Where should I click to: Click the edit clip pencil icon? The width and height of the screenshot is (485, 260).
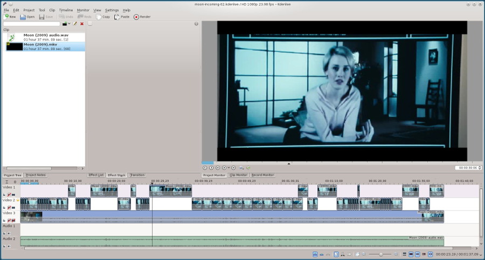[75, 24]
